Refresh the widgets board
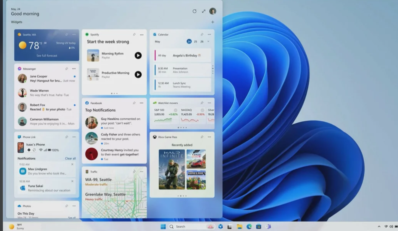This screenshot has width=398, height=231. [194, 11]
